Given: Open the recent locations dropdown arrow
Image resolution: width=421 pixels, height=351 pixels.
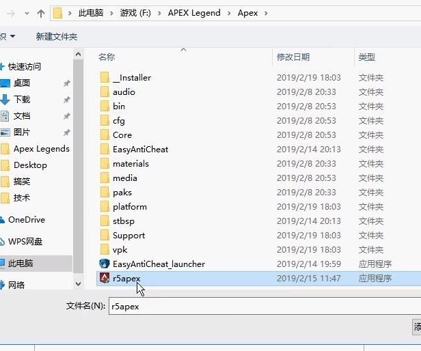Looking at the screenshot, I should click(27, 13).
